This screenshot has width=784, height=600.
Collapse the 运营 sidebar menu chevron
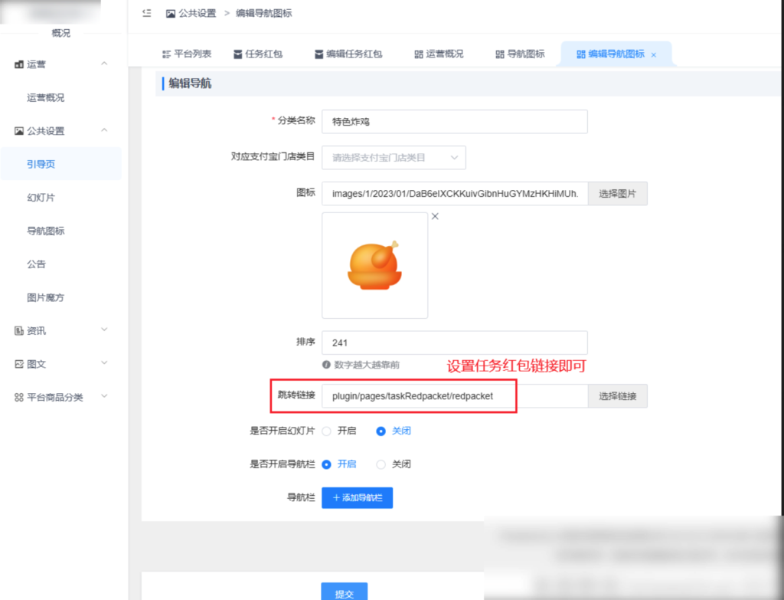pyautogui.click(x=103, y=64)
